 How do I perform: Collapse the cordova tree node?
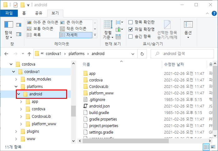click(11, 64)
